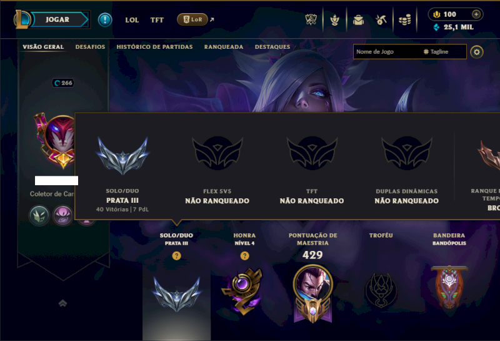
Task: Collapse the profile banner chevron arrow
Action: 63,303
